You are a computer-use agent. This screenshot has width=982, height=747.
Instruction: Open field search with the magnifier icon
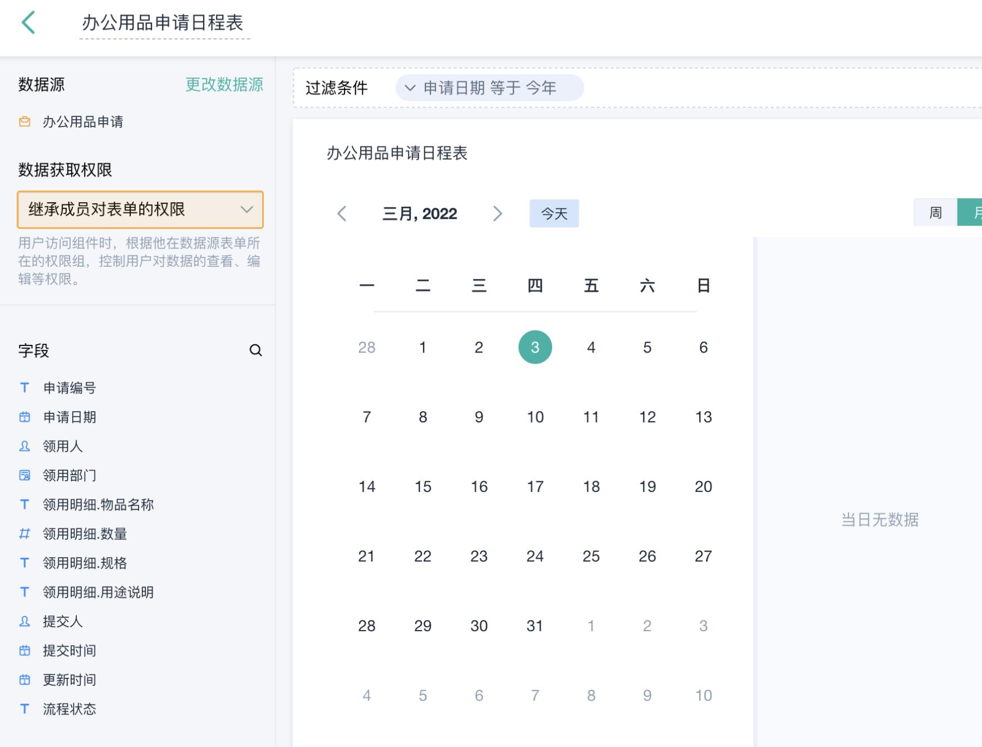[256, 351]
